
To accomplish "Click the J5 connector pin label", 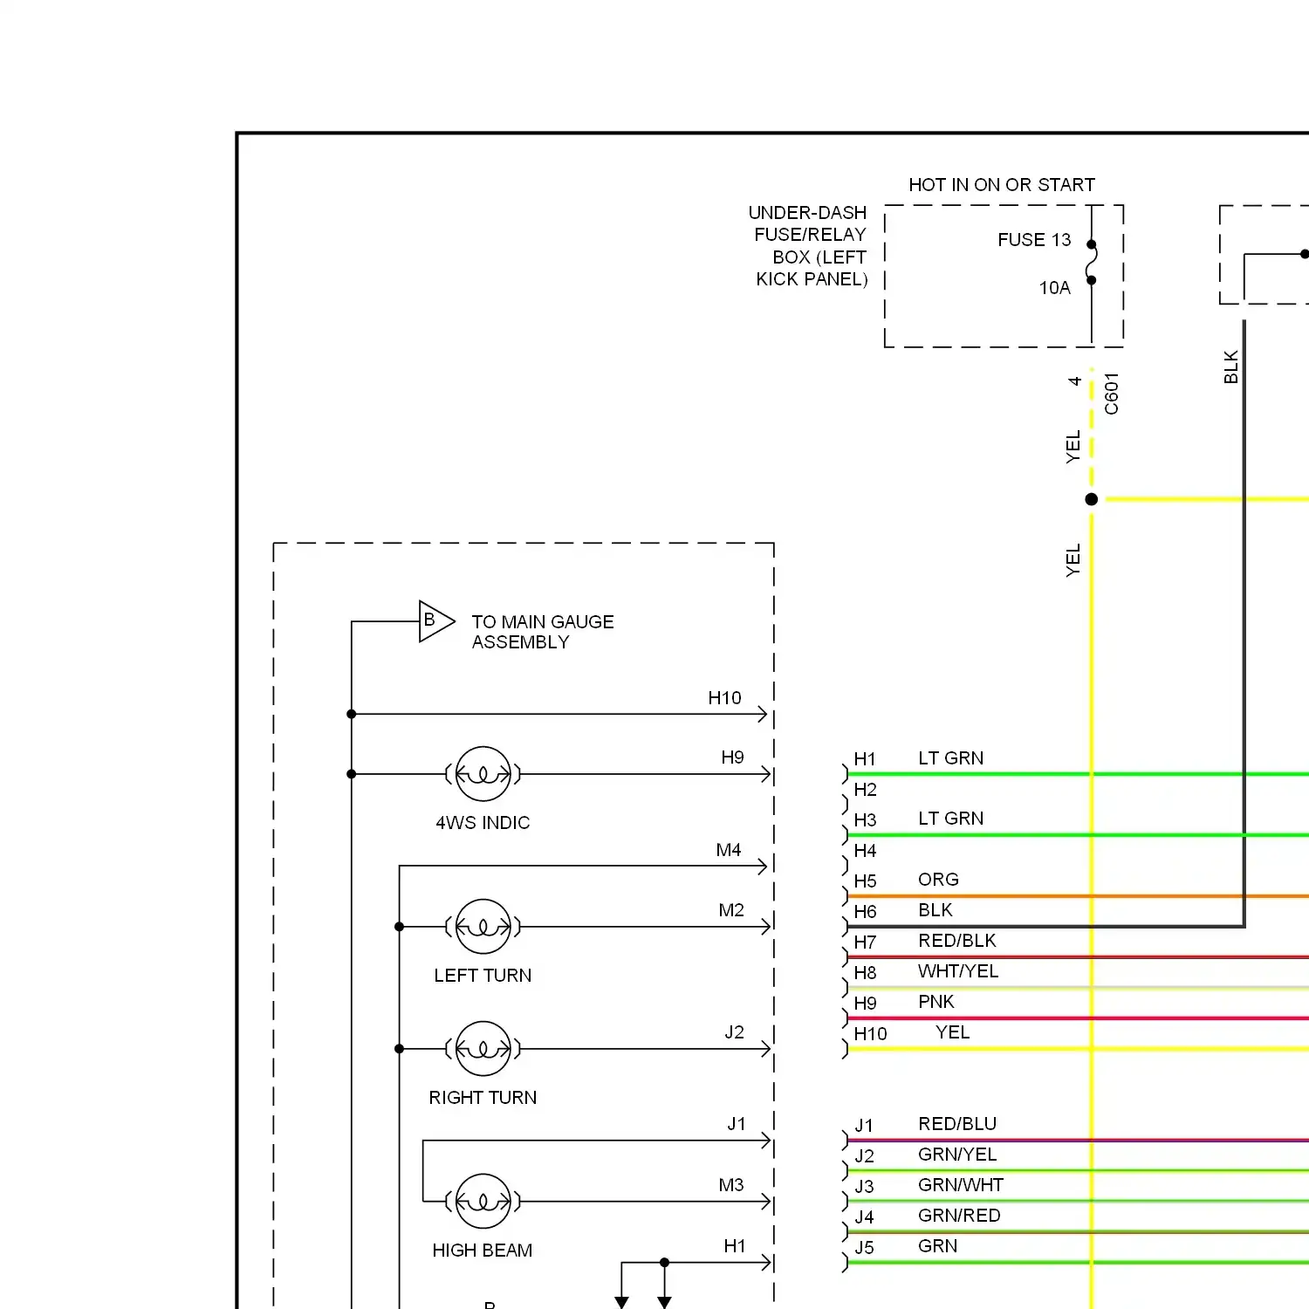I will click(x=864, y=1248).
